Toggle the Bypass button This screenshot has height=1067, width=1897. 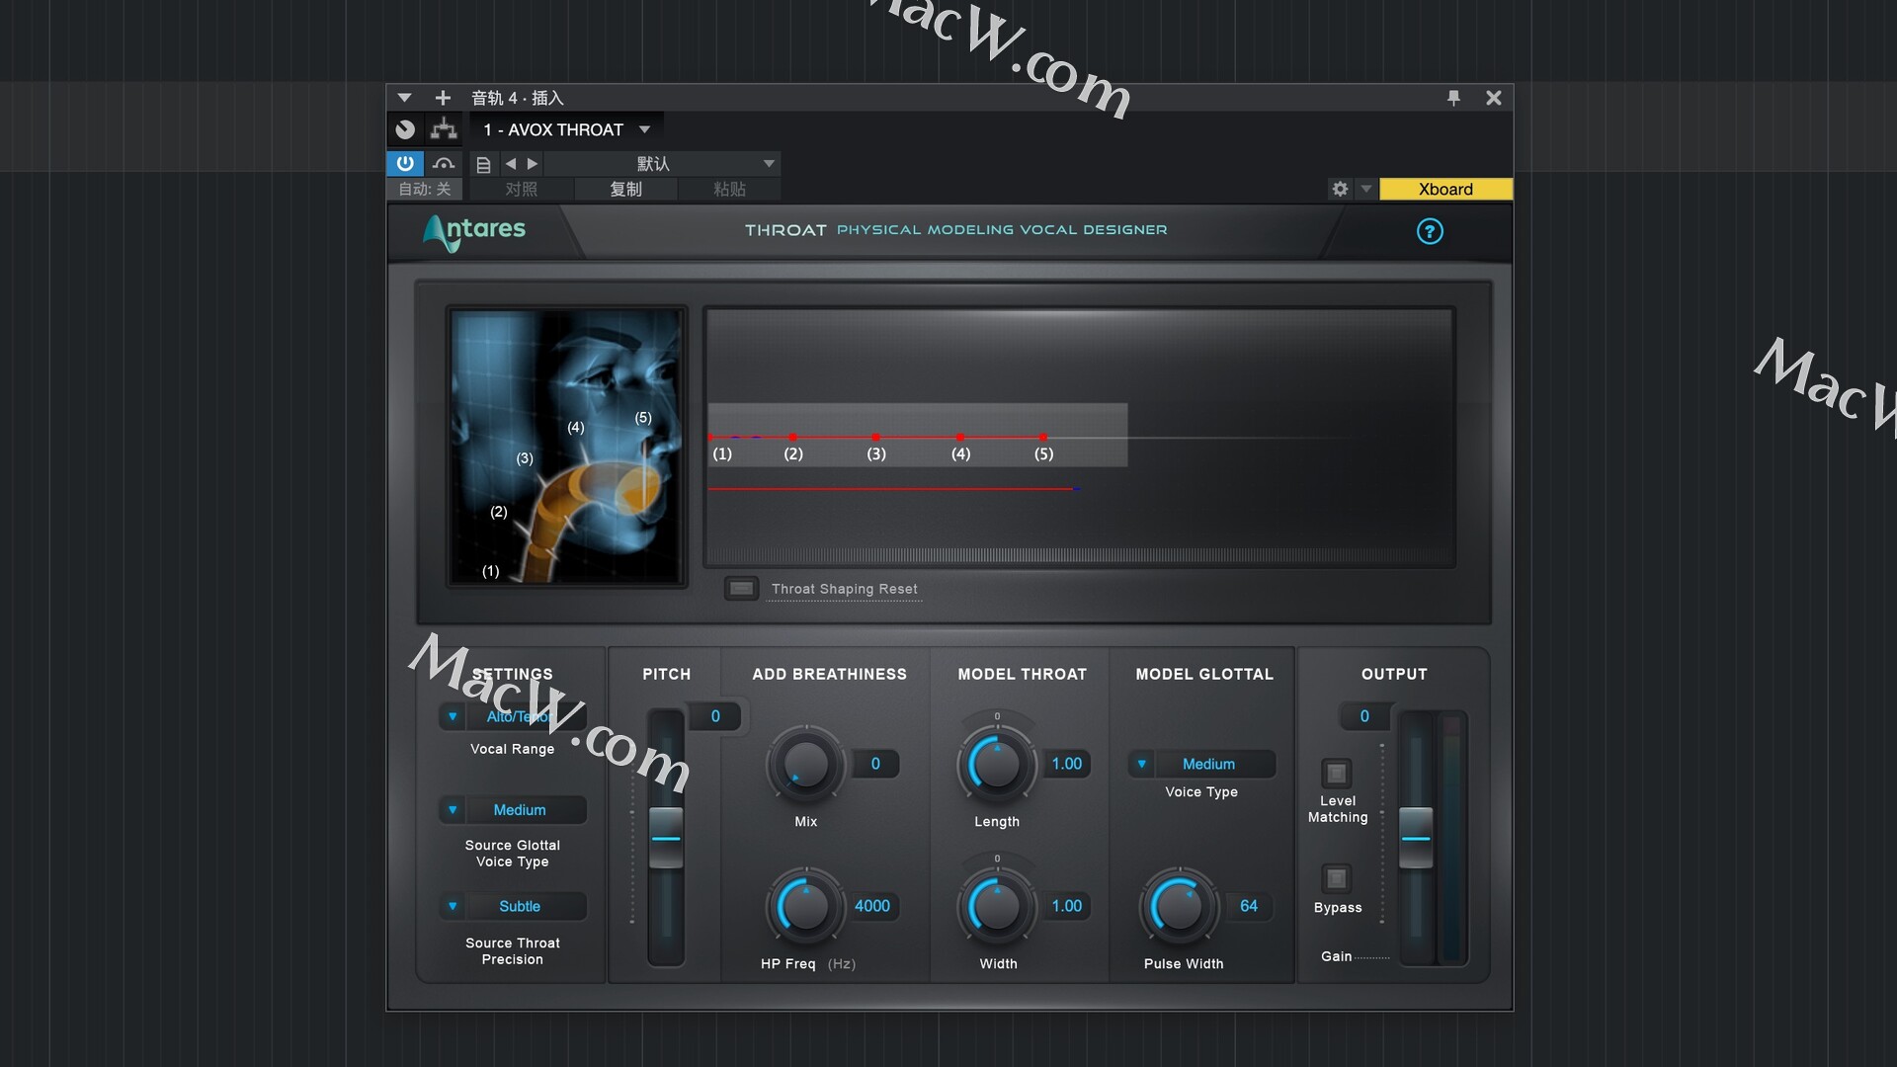click(x=1337, y=878)
